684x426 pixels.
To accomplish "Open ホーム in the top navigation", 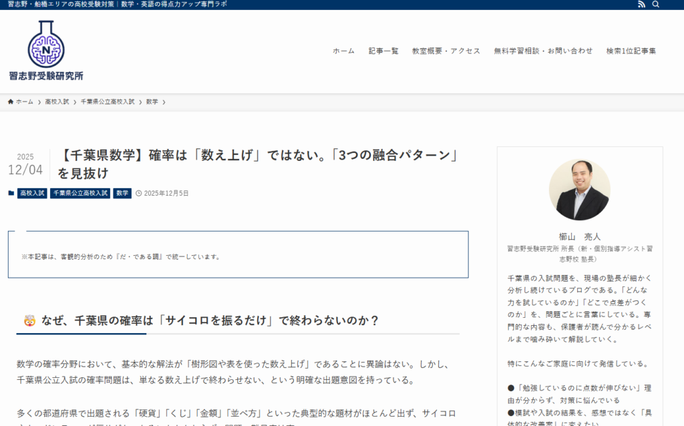I will 343,51.
